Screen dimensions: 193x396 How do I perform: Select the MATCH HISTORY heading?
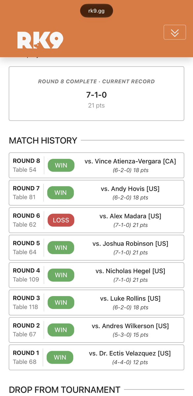pyautogui.click(x=43, y=141)
